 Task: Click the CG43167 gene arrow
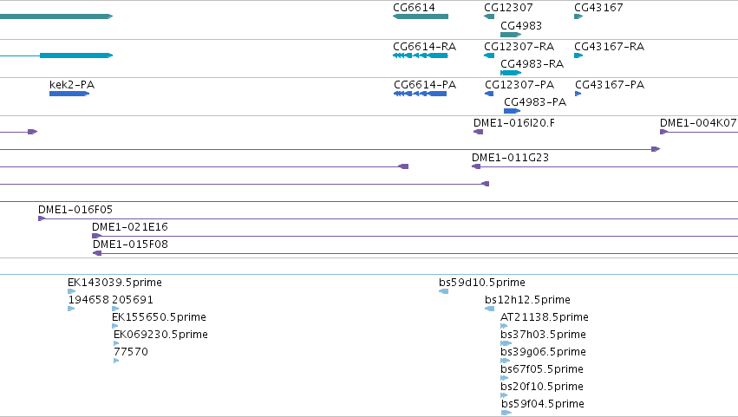coord(578,16)
